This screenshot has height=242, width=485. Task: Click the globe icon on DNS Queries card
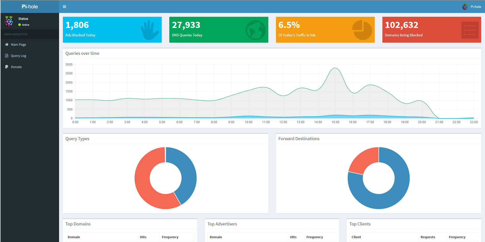coord(256,30)
